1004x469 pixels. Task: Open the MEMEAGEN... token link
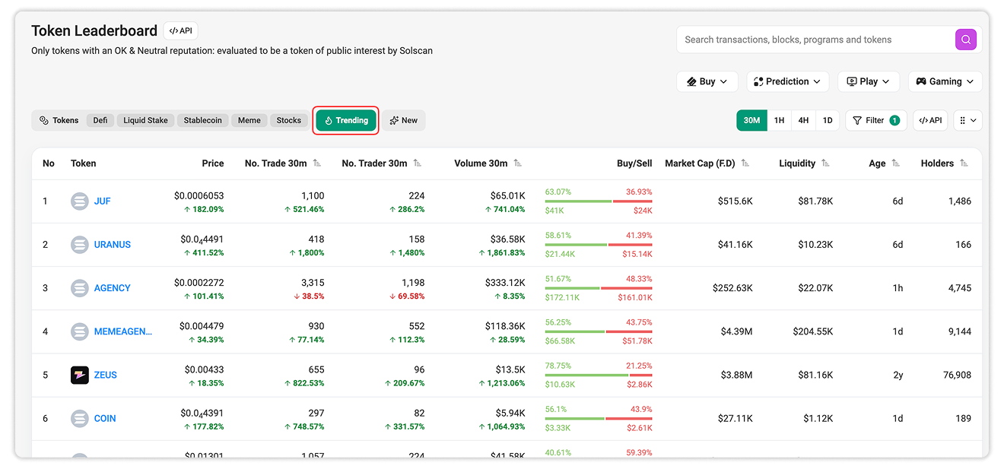(x=123, y=331)
